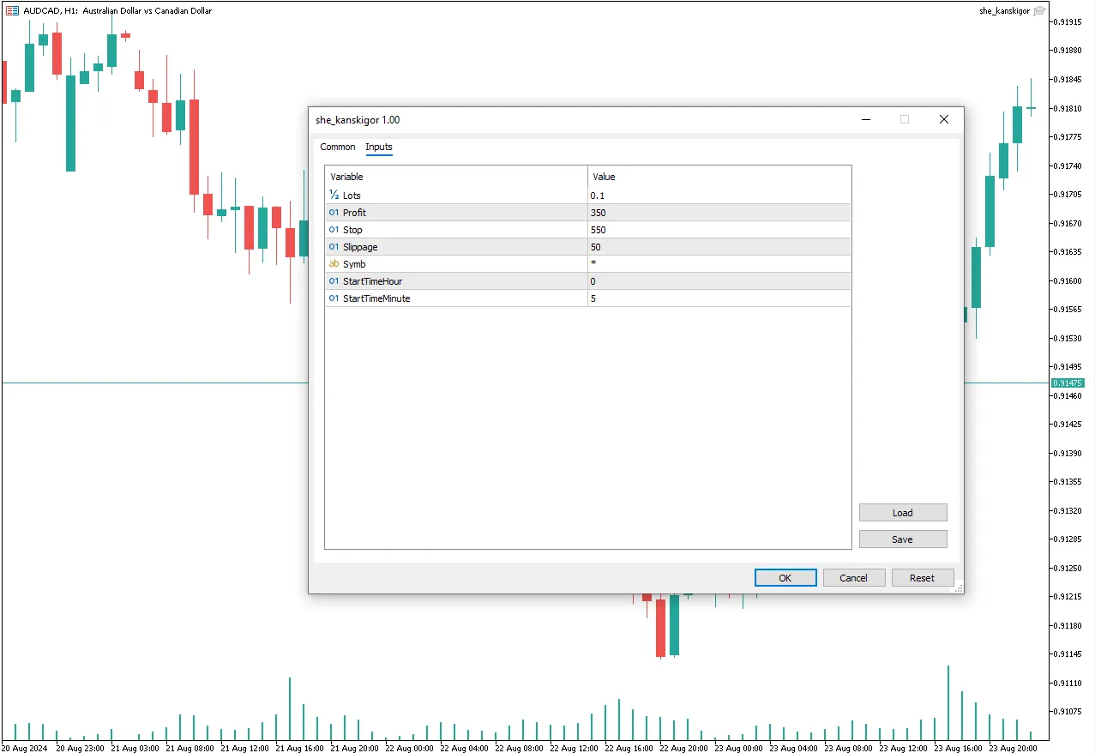Minimize the she_kanskigor dialog
This screenshot has width=1095, height=753.
click(867, 120)
